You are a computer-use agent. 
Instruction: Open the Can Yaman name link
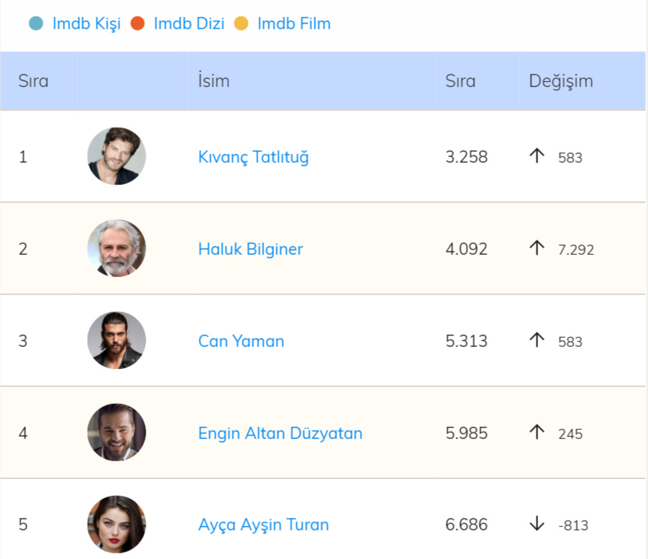pos(241,341)
